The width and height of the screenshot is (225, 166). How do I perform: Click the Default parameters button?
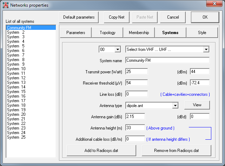[79, 17]
